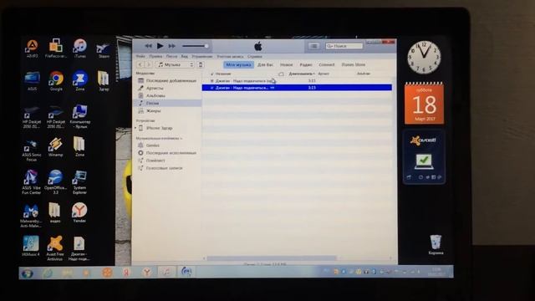This screenshot has height=301, width=535.
Task: Click the iPhone device button
Action: (201, 64)
